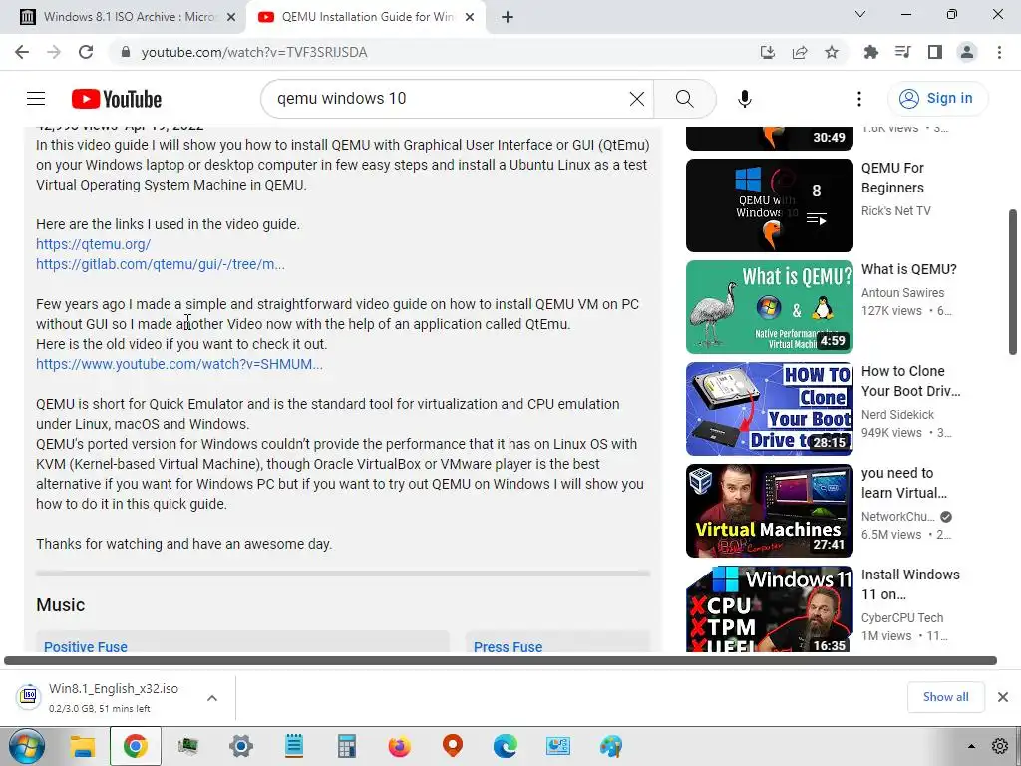The width and height of the screenshot is (1021, 766).
Task: Open Chrome three-dot menu
Action: (x=999, y=52)
